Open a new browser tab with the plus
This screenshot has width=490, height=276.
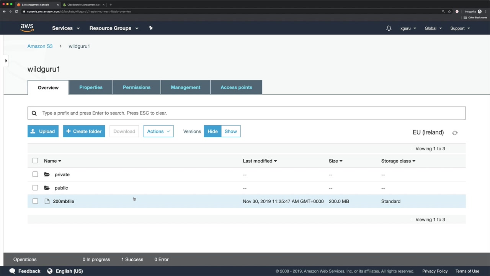pos(111,5)
